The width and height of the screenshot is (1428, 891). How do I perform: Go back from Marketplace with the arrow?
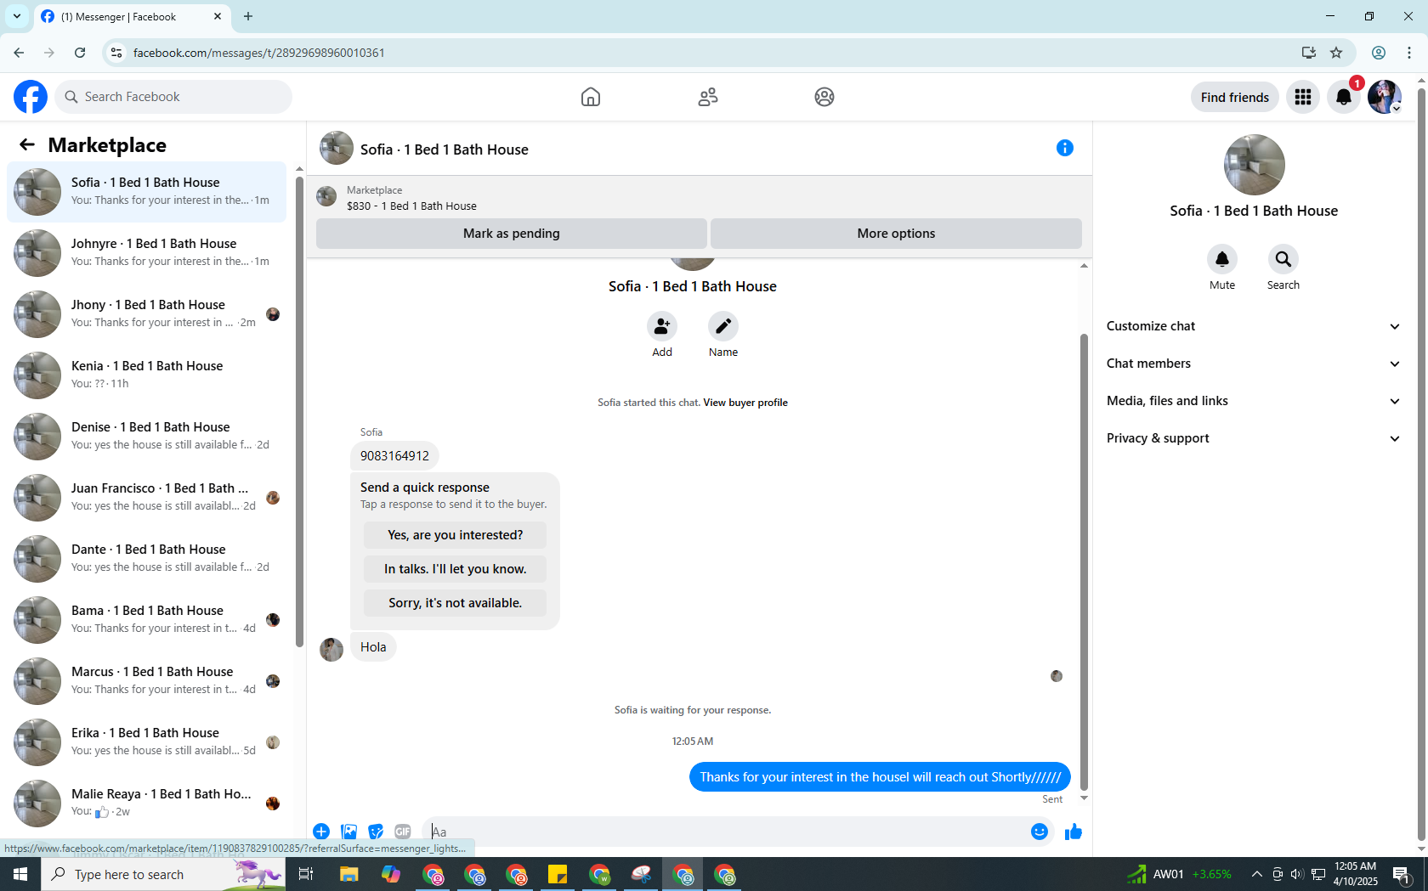tap(27, 144)
